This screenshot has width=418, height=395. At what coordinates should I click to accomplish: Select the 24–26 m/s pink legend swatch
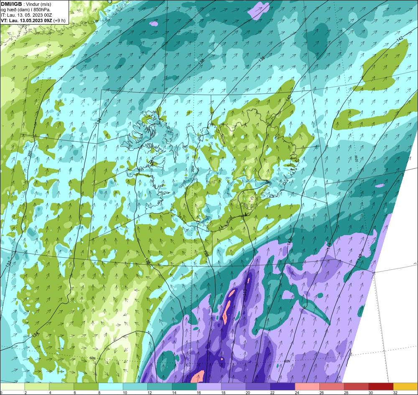307,387
